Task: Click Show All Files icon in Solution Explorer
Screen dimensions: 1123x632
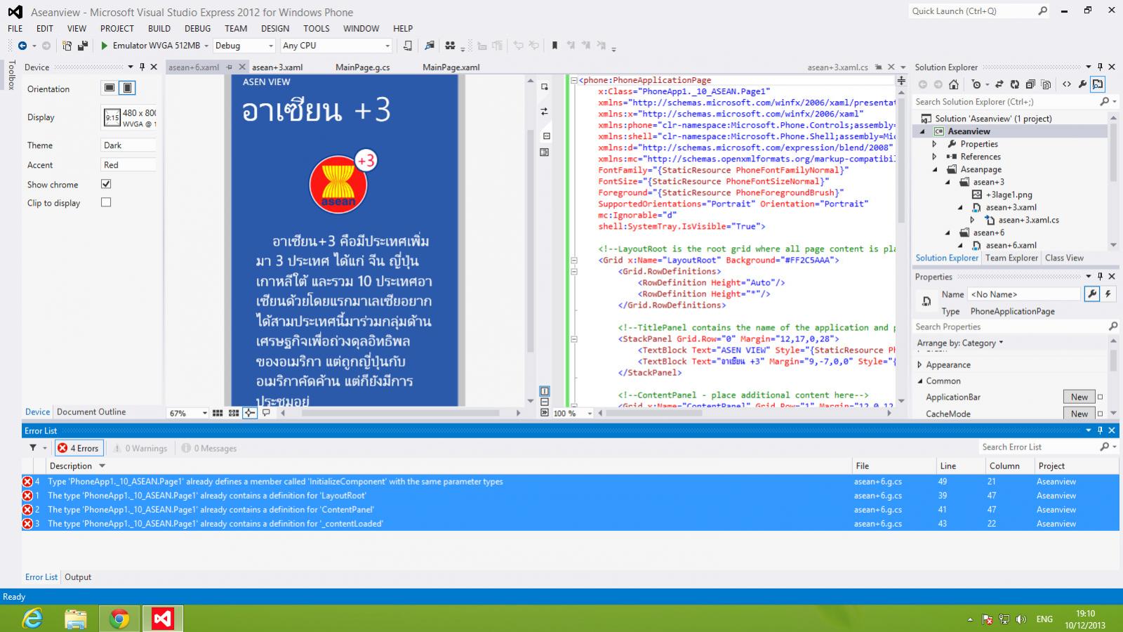Action: (1046, 84)
